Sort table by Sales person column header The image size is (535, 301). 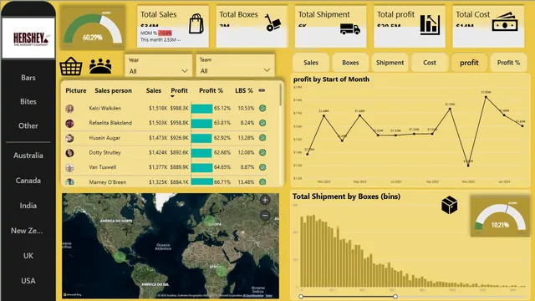pos(113,90)
